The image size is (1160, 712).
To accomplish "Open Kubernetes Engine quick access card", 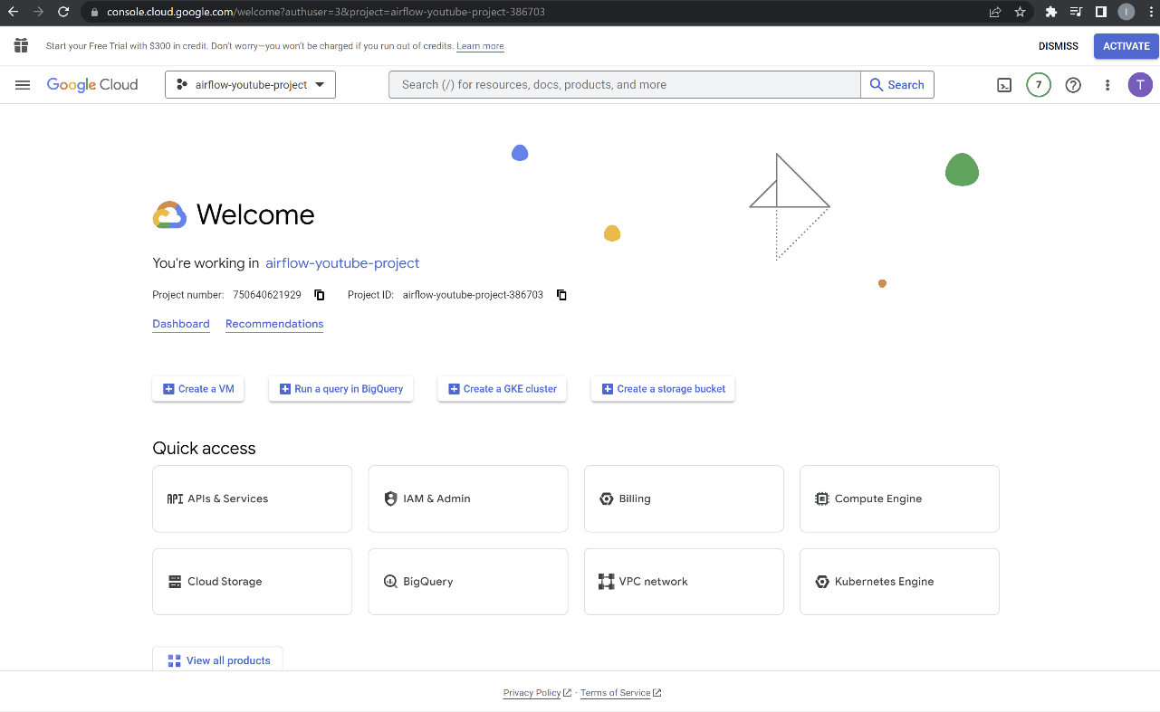I will [899, 582].
